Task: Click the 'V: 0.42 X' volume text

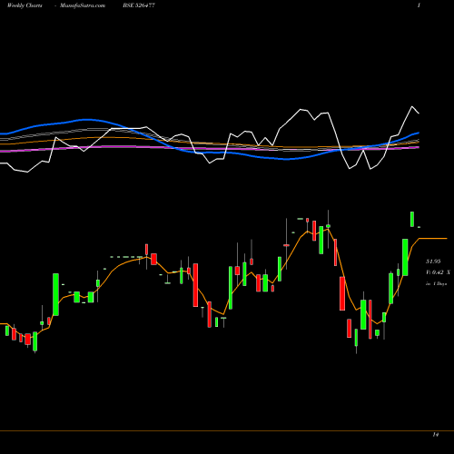Action: point(438,272)
